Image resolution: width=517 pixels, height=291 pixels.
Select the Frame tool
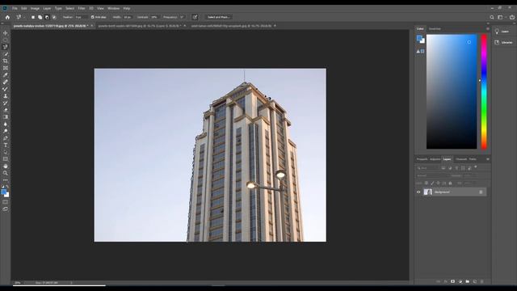point(6,68)
